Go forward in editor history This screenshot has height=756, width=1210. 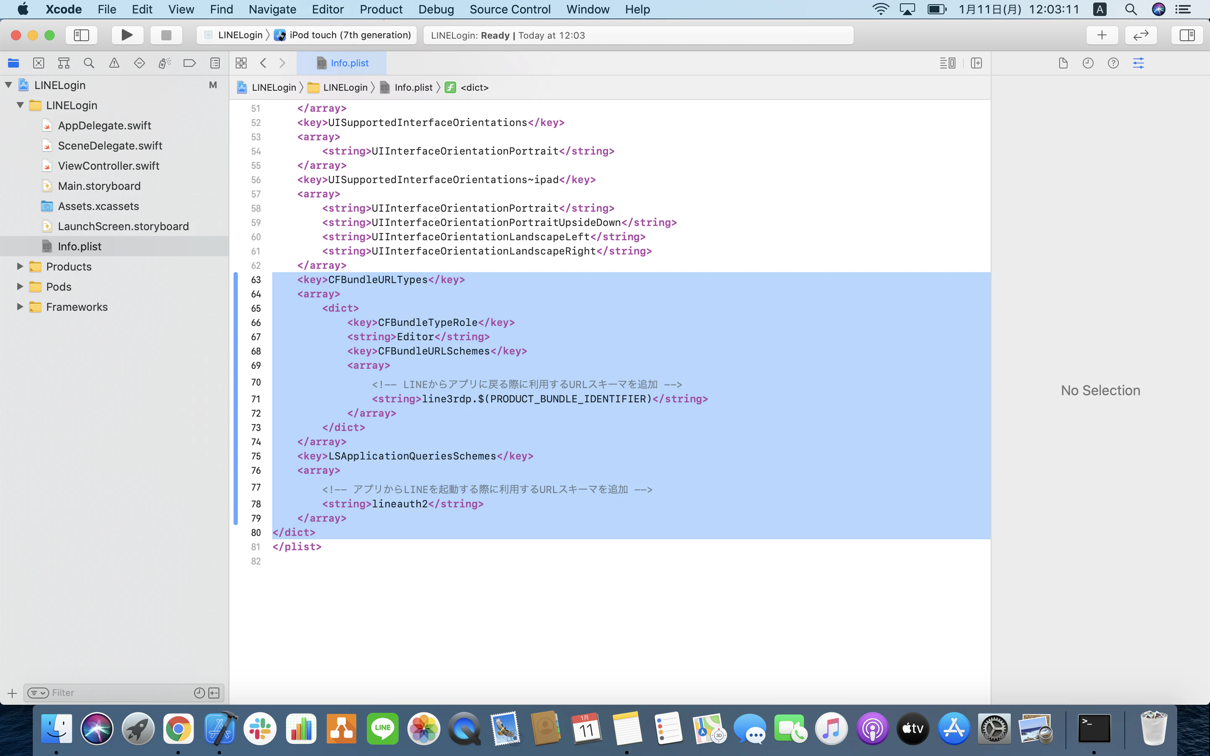pos(282,63)
